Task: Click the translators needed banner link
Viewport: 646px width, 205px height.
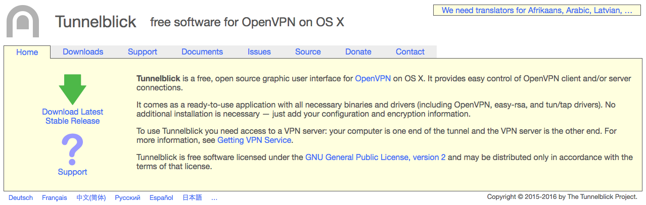Action: point(537,10)
